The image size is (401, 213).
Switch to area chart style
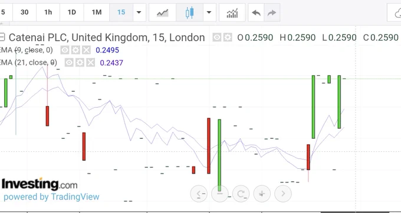pos(163,12)
